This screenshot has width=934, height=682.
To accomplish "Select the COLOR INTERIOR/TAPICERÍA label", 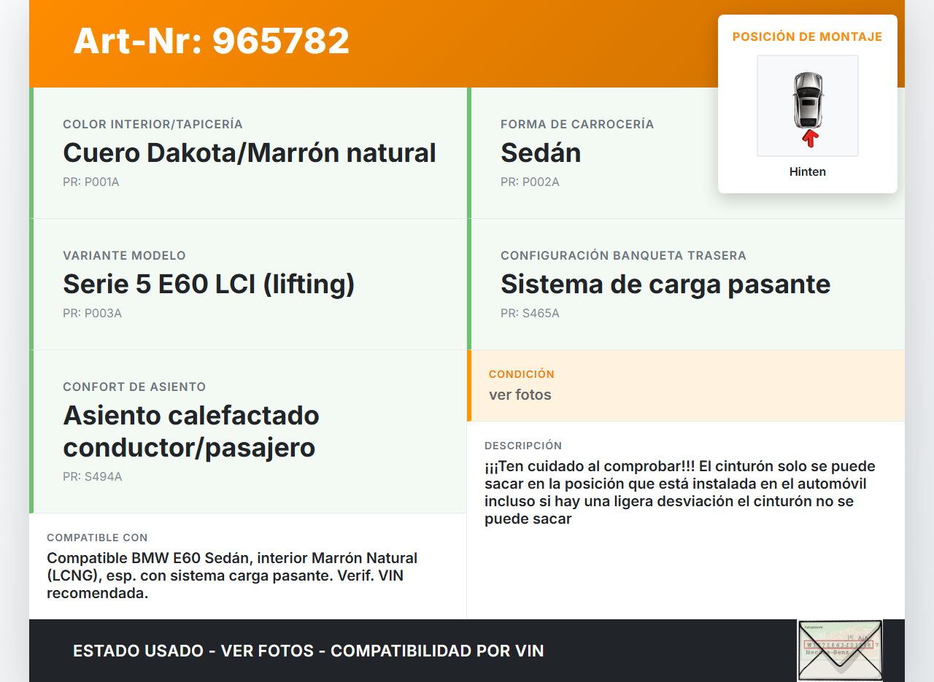I will point(153,125).
